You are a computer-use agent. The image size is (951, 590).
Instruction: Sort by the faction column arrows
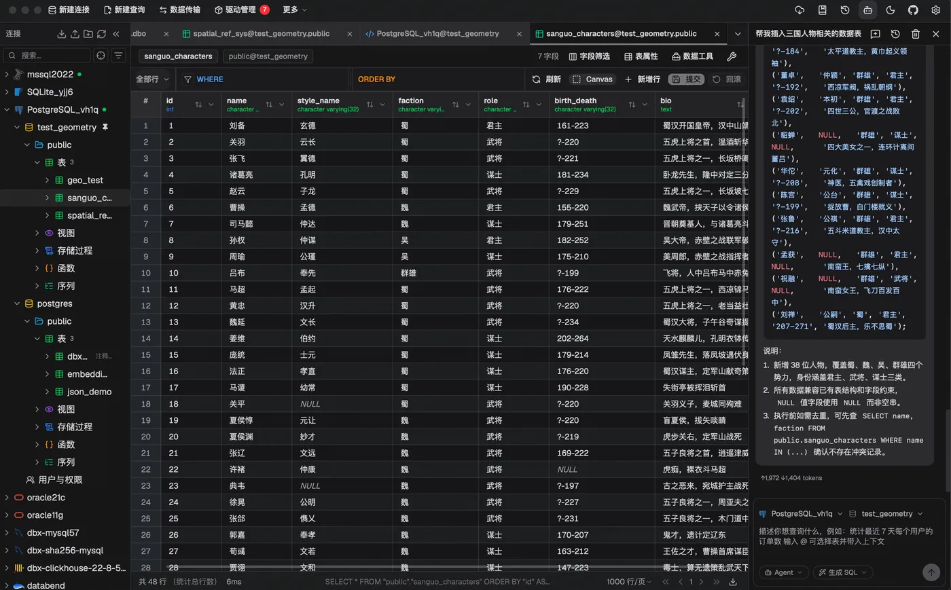click(455, 105)
